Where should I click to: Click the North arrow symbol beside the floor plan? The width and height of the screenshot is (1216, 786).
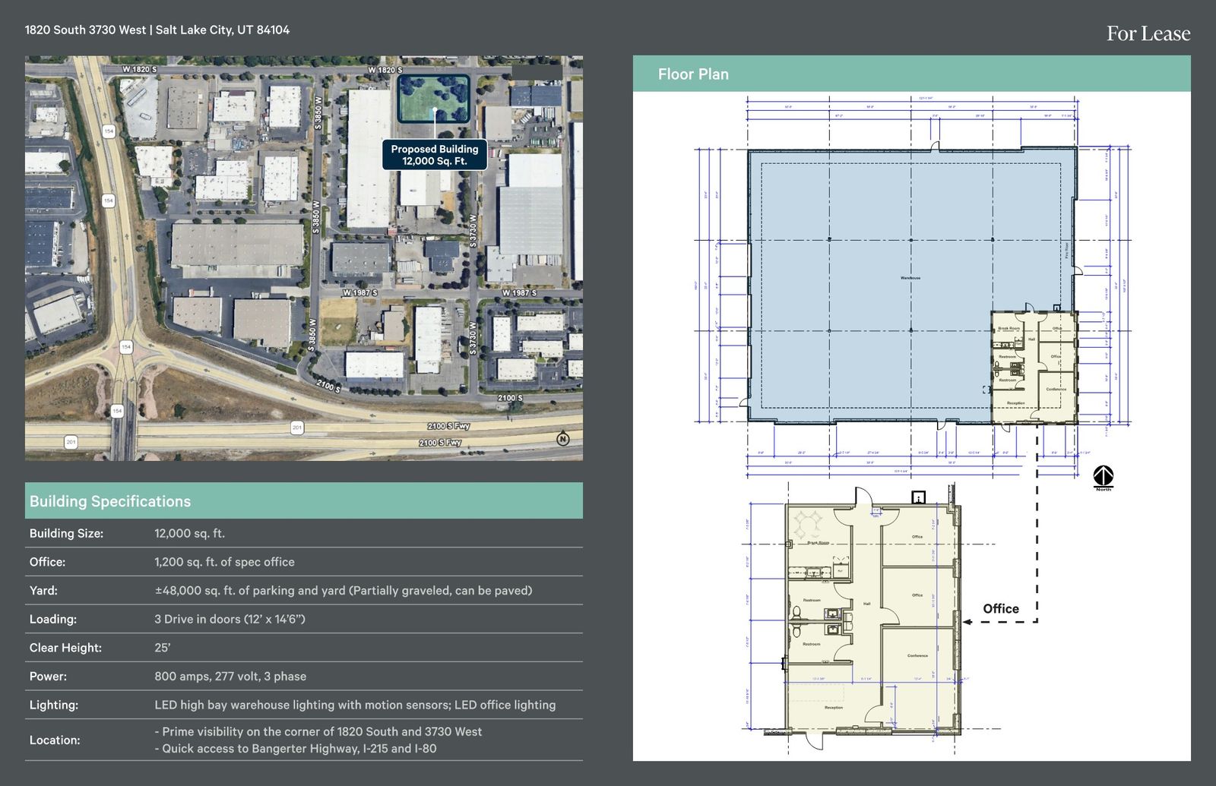coord(1103,477)
